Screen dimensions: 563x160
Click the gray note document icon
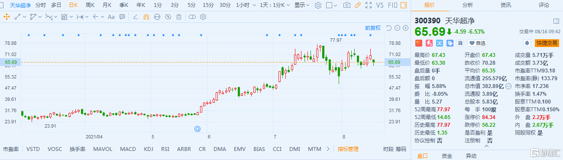pyautogui.click(x=460, y=43)
